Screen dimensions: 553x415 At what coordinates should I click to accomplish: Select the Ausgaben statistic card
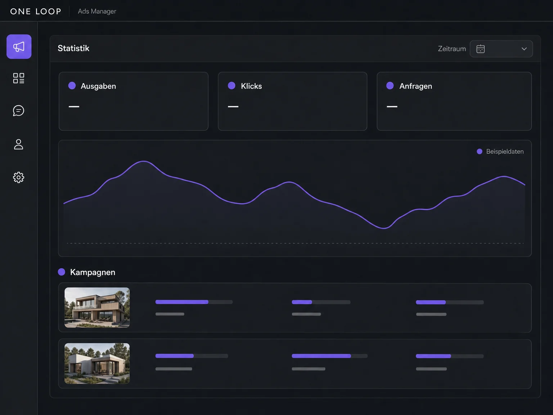(134, 101)
